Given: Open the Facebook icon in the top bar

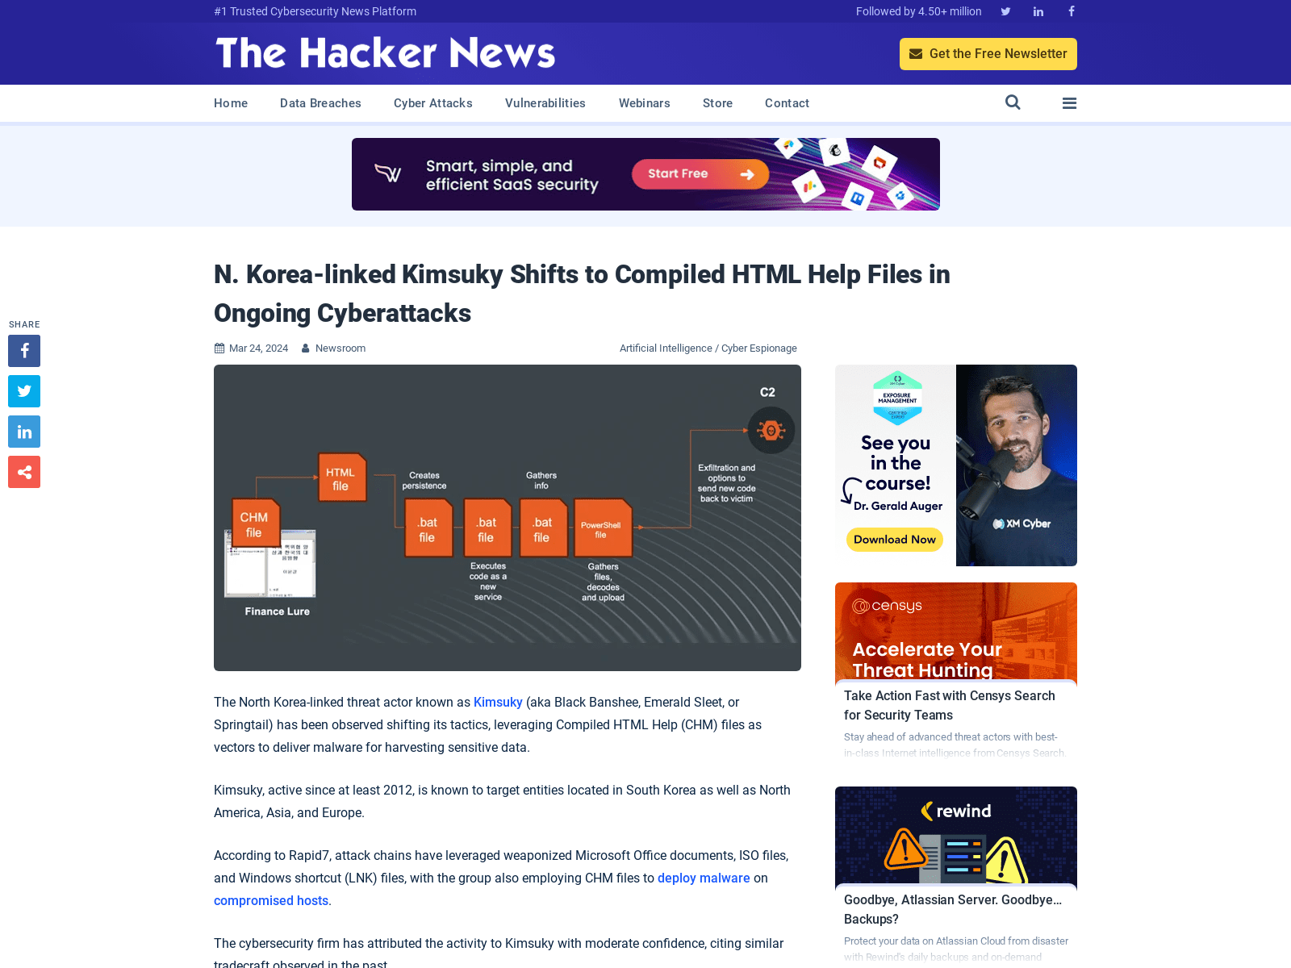Looking at the screenshot, I should coord(1072,11).
